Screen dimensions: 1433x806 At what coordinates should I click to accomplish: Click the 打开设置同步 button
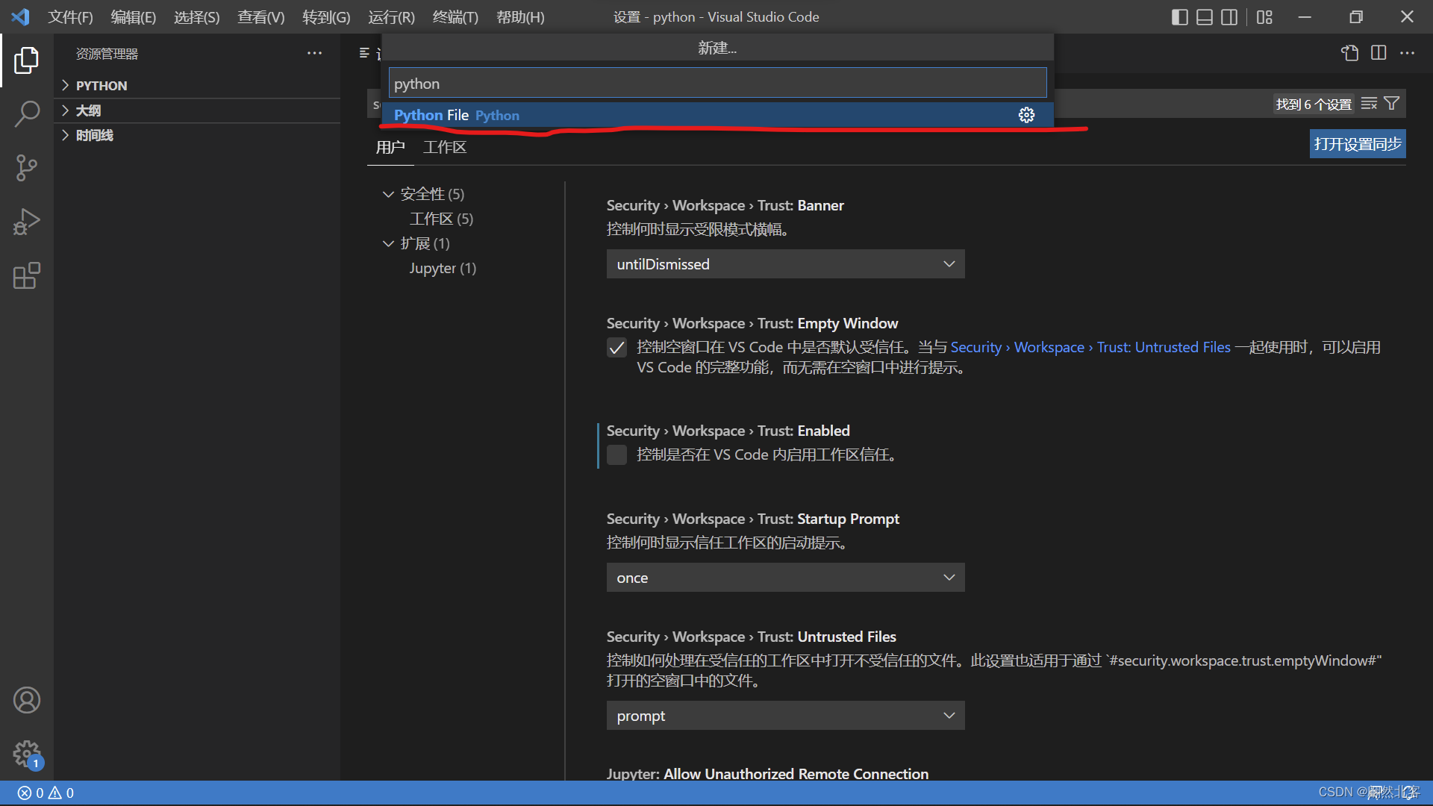[x=1357, y=144]
